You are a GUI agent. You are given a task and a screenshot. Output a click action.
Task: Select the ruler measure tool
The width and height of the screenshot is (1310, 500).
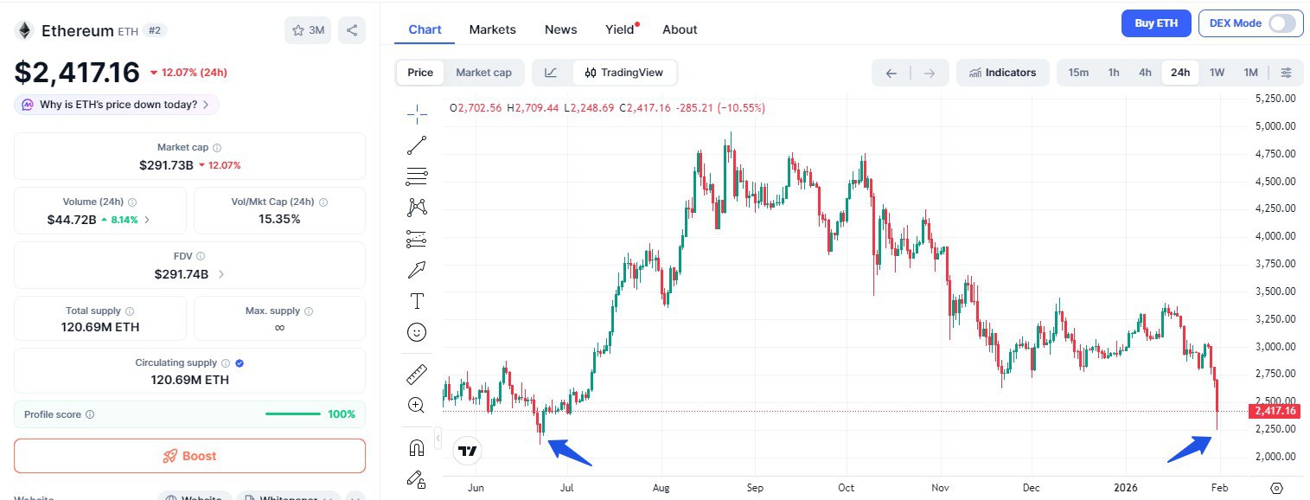(x=417, y=375)
